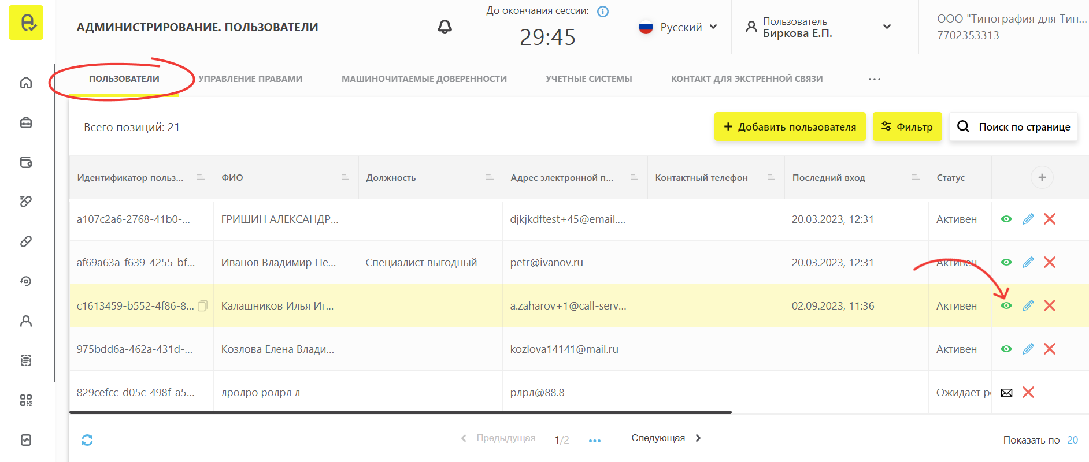Change the rows per page value 20
This screenshot has height=462, width=1089.
(x=1072, y=440)
